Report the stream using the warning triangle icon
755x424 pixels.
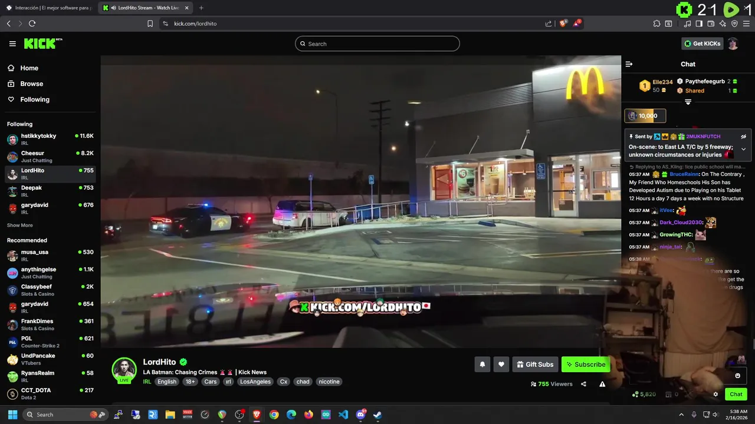[x=602, y=384]
